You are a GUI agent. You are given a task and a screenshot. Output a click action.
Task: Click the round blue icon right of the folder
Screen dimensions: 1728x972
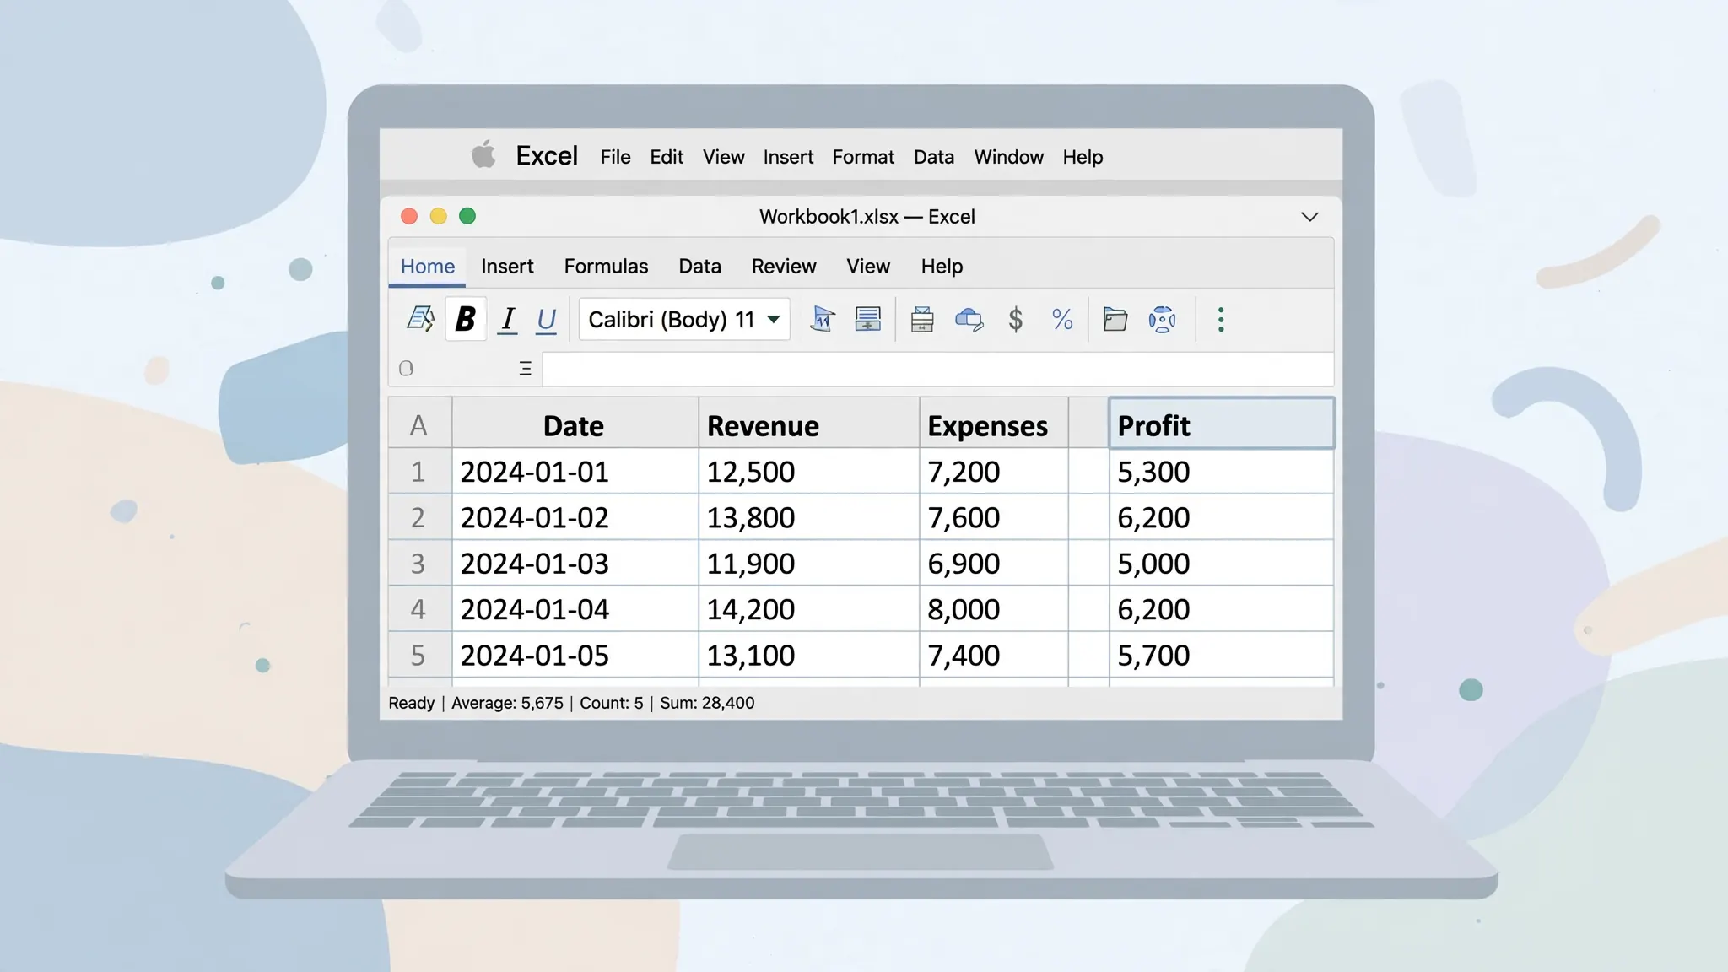(x=1162, y=319)
